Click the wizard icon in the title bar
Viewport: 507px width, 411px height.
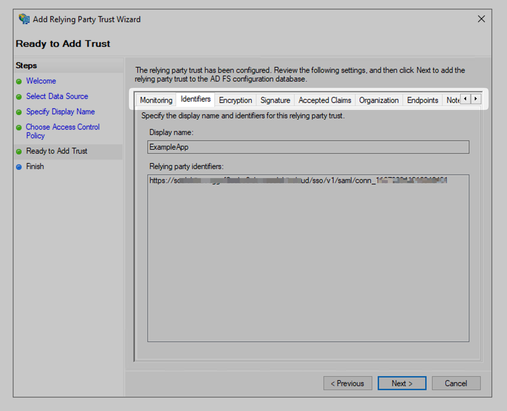pos(23,19)
